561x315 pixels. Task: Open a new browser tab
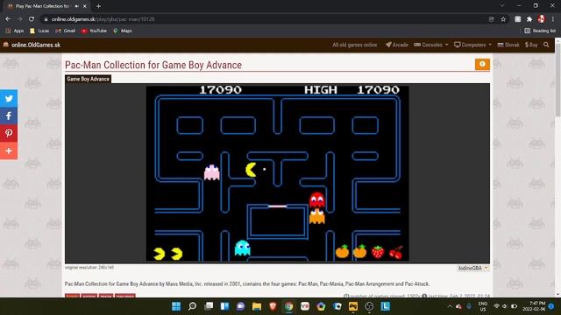tap(98, 6)
